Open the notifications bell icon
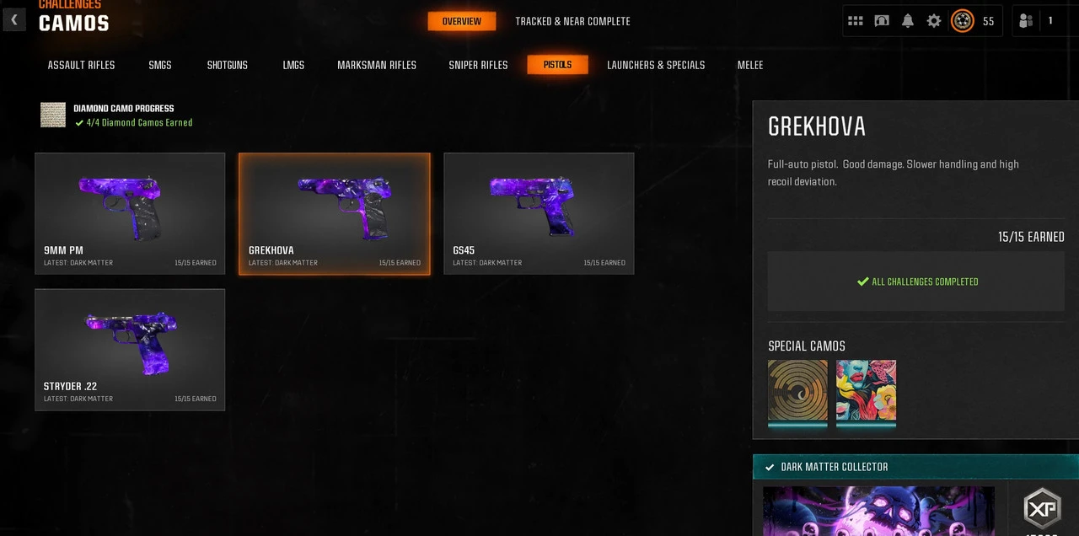 point(908,21)
